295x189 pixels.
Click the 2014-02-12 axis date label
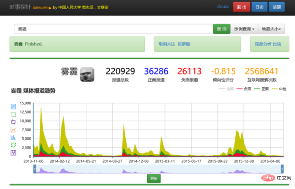60,161
